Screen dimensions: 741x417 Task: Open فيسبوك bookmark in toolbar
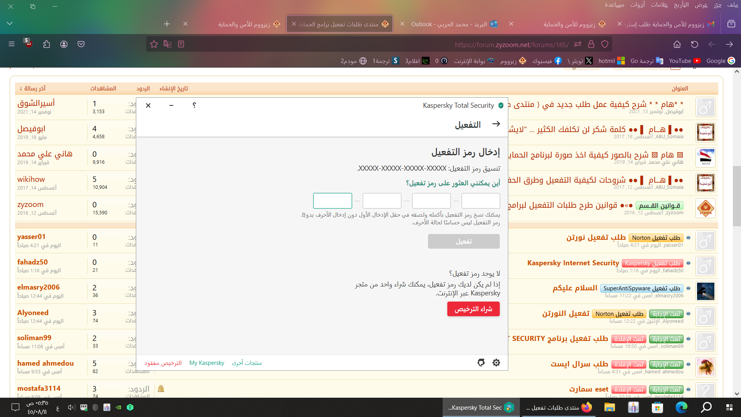547,61
